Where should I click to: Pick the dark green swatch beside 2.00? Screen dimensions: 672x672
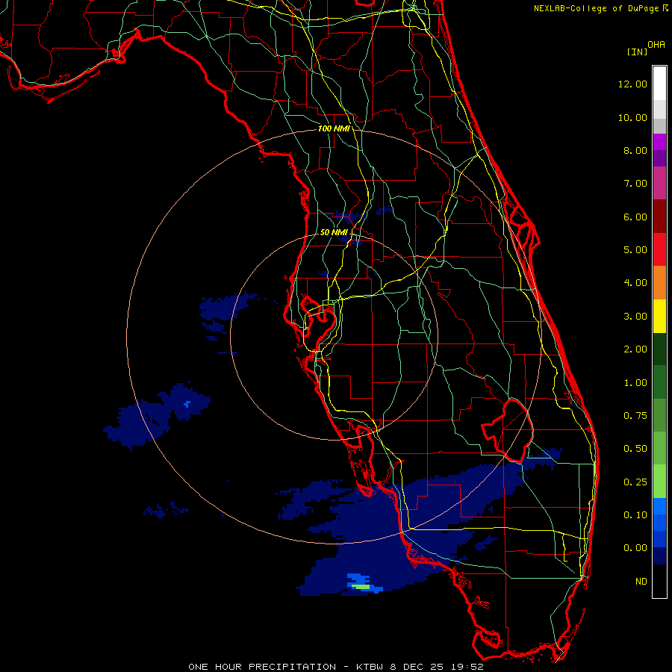(x=659, y=349)
